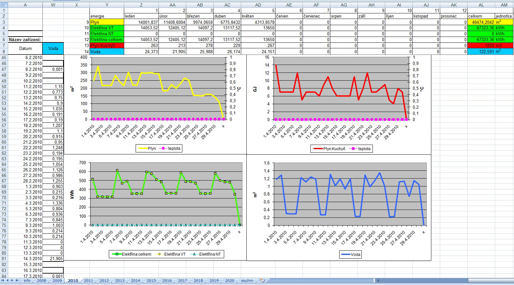Switch to the 2011 sheet tab
The image size is (514, 285).
click(89, 280)
